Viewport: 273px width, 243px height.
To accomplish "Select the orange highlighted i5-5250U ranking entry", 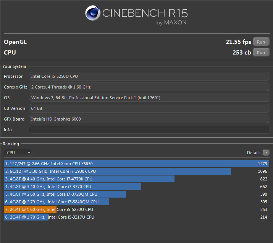I will coord(30,209).
